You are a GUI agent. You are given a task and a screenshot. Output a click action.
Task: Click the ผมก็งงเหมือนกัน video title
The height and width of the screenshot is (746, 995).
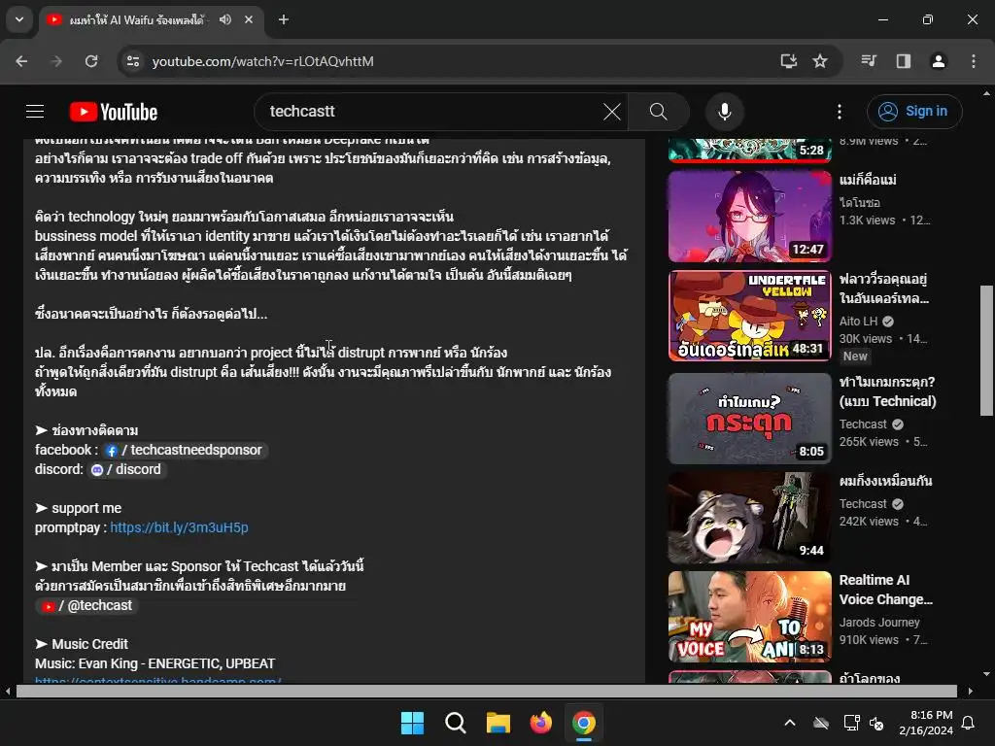point(885,481)
